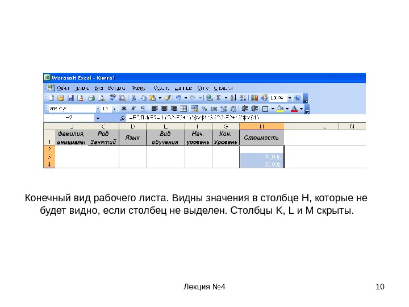The height and width of the screenshot is (307, 409).
Task: Apply Percent style icon
Action: (x=204, y=109)
